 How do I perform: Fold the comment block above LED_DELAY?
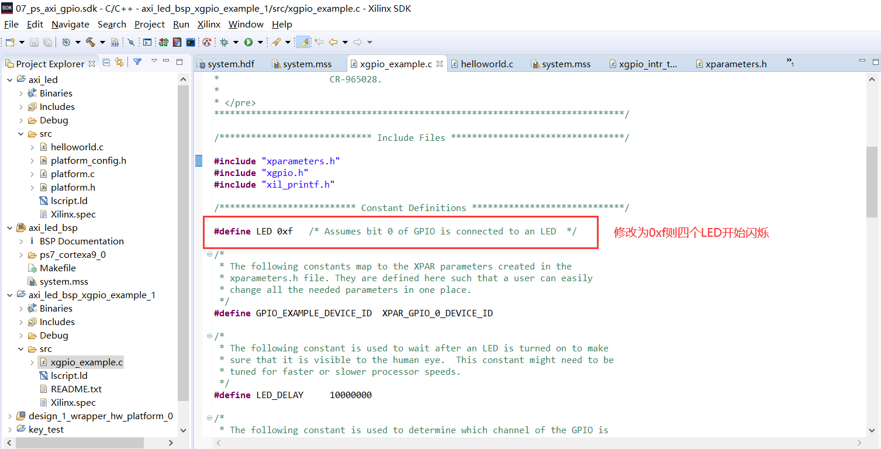(x=209, y=336)
